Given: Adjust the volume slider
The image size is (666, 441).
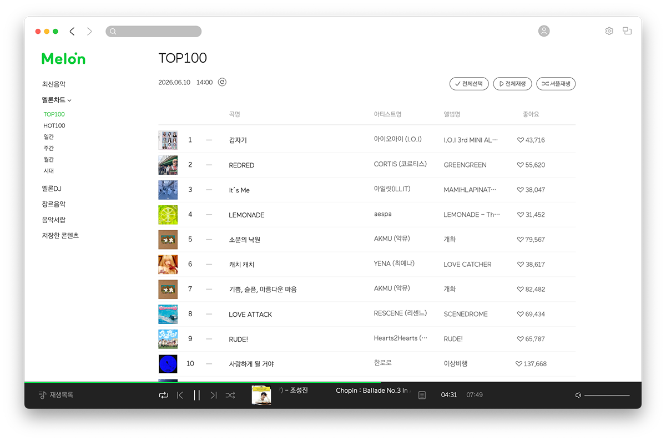Looking at the screenshot, I should [607, 396].
